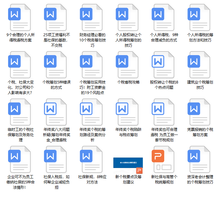Click the label 凭票报销的个税筹划方案

click(x=200, y=132)
